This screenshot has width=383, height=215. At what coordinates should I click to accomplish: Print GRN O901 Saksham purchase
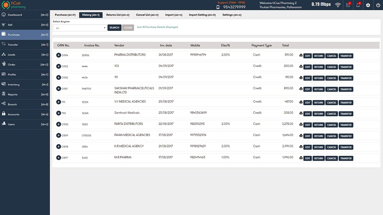[x=301, y=89]
